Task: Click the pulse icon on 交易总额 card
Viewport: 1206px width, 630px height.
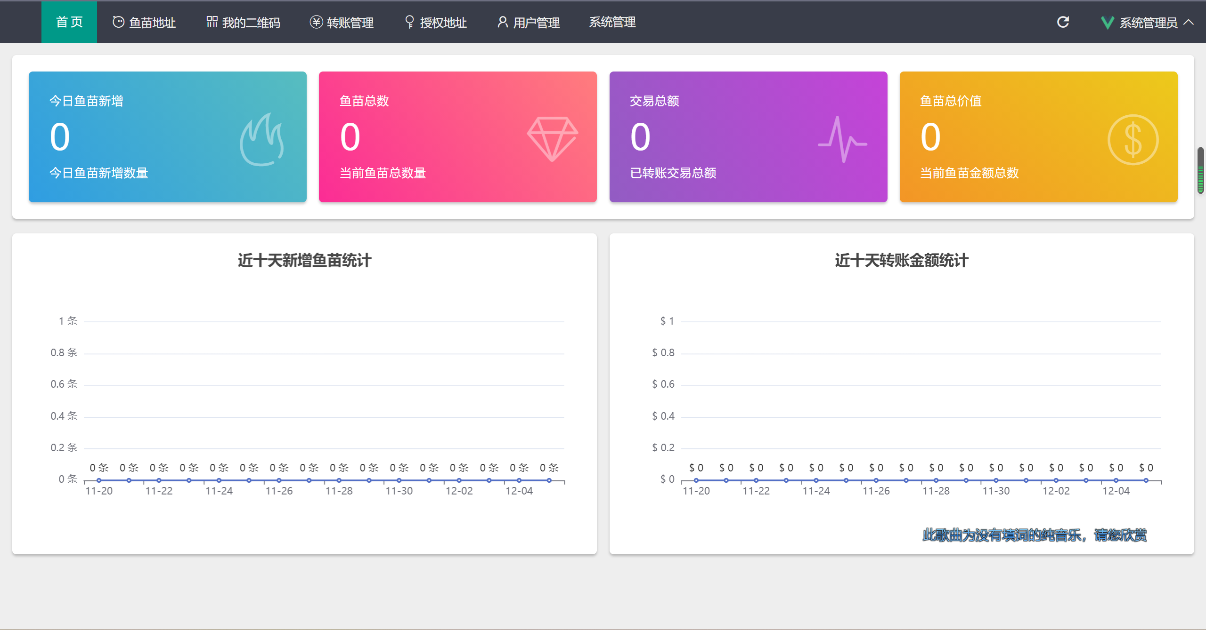Action: (x=842, y=139)
